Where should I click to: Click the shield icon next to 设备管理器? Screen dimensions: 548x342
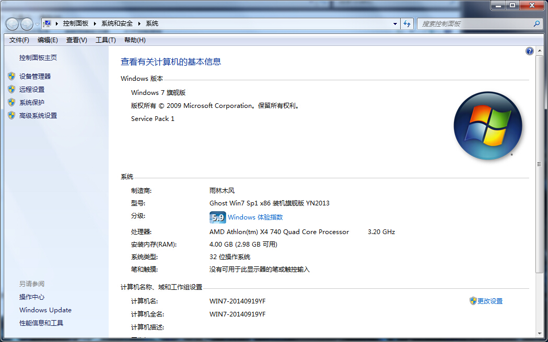[11, 76]
